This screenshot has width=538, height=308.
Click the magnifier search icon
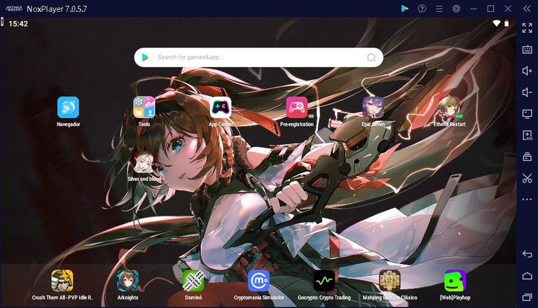pos(371,57)
